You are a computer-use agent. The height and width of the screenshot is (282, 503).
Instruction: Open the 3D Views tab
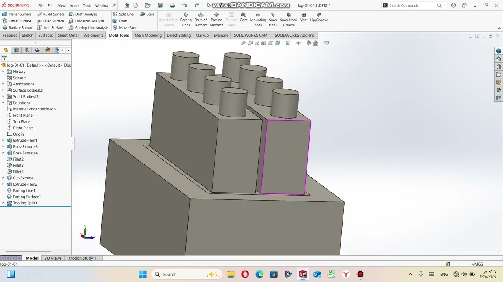click(x=53, y=258)
